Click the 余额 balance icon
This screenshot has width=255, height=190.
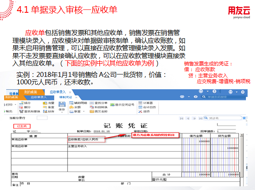71,107
